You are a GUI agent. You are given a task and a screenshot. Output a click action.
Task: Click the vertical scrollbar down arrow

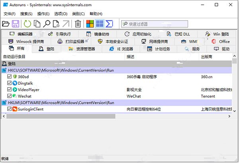(x=235, y=111)
